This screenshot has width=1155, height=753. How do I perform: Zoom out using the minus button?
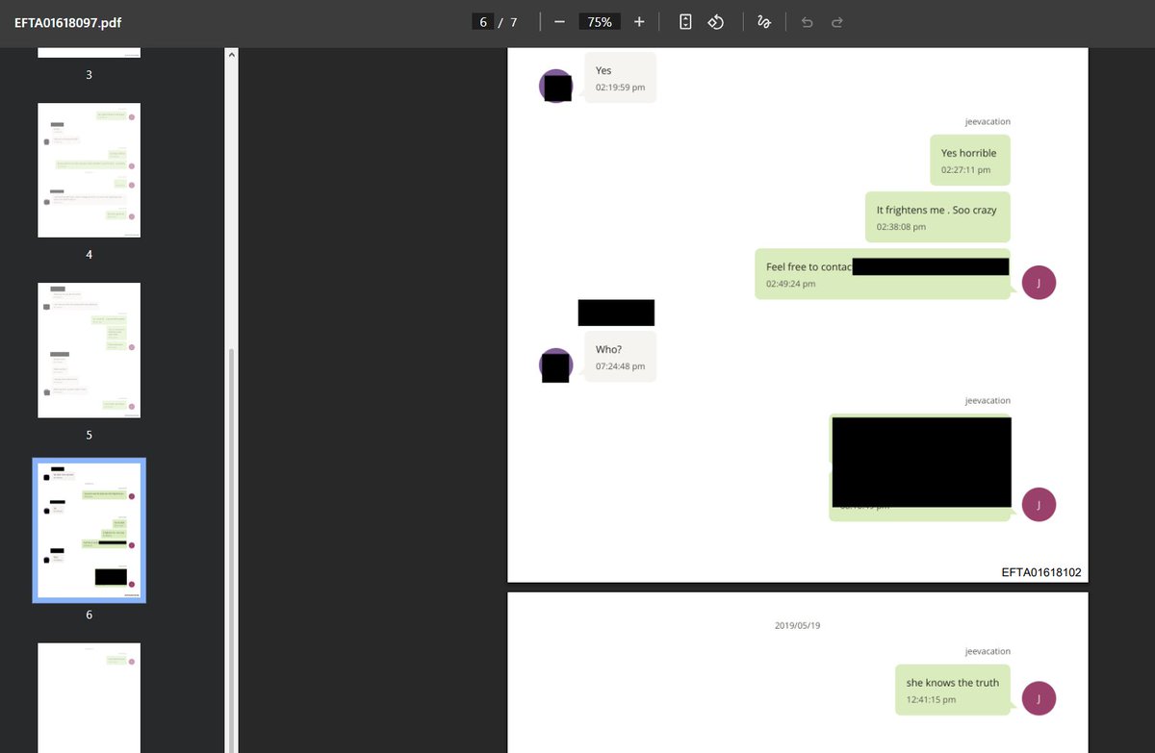[559, 22]
